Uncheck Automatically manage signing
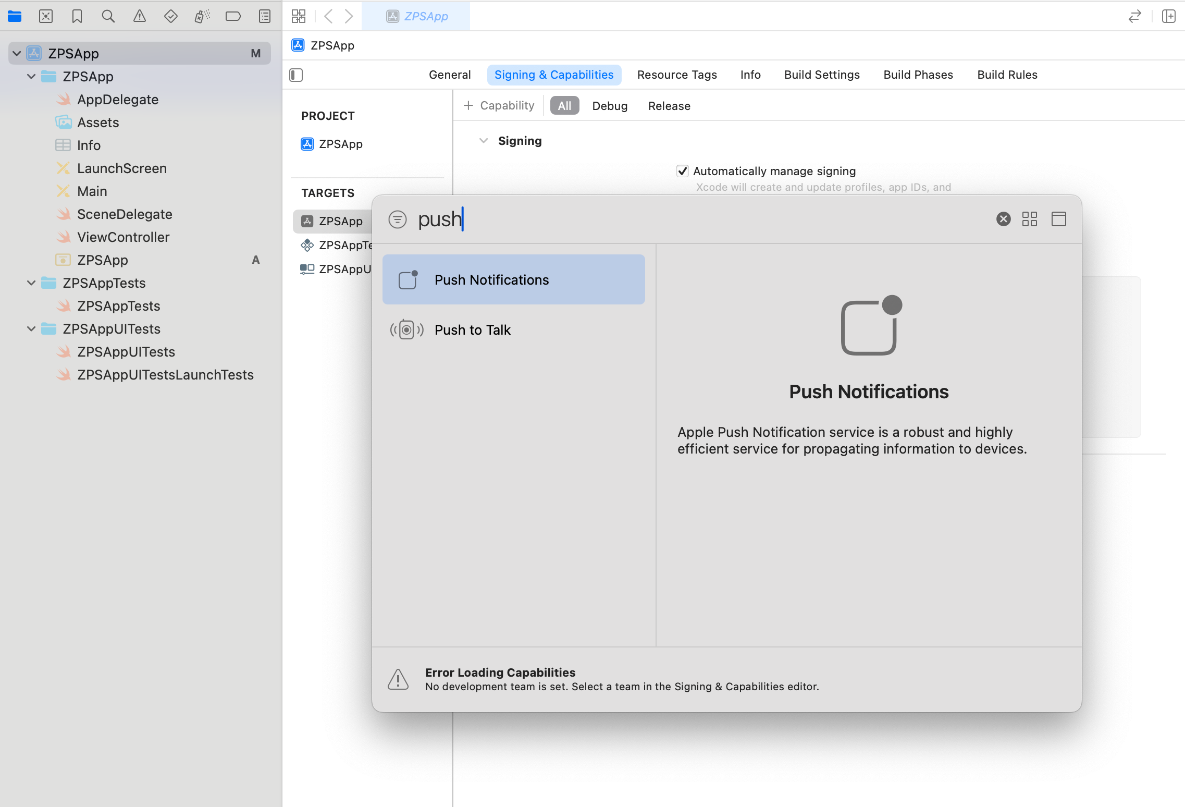Viewport: 1185px width, 807px height. click(683, 171)
